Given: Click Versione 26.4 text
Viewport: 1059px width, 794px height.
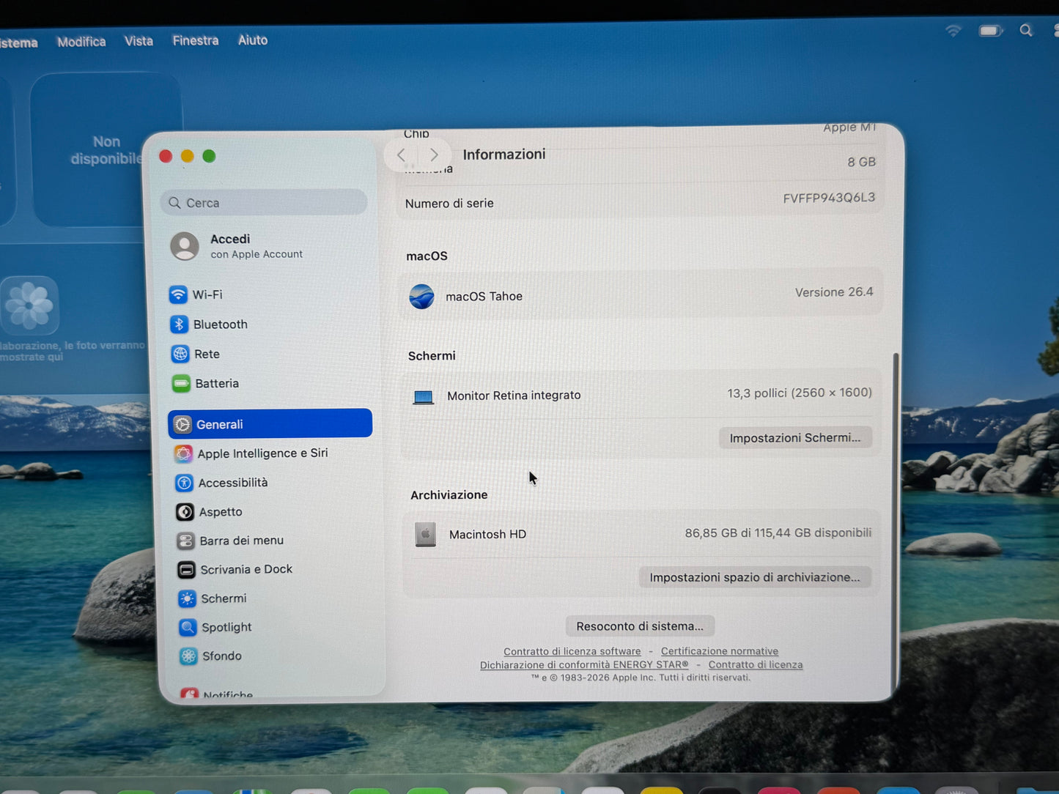Looking at the screenshot, I should pos(834,292).
